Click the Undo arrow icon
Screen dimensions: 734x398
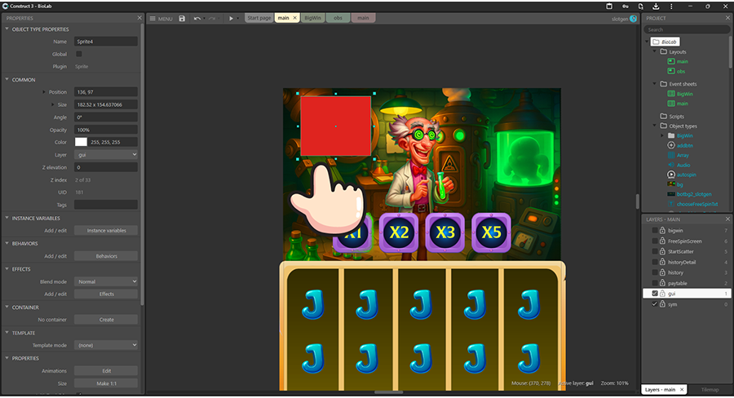197,18
